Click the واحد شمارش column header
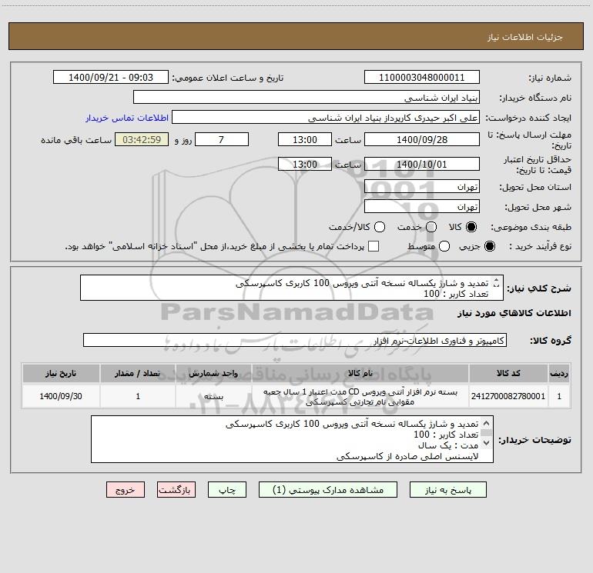This screenshot has width=593, height=573. coord(213,374)
